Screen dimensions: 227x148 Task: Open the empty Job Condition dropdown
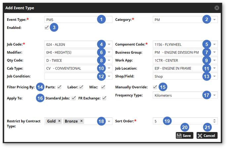(109, 76)
